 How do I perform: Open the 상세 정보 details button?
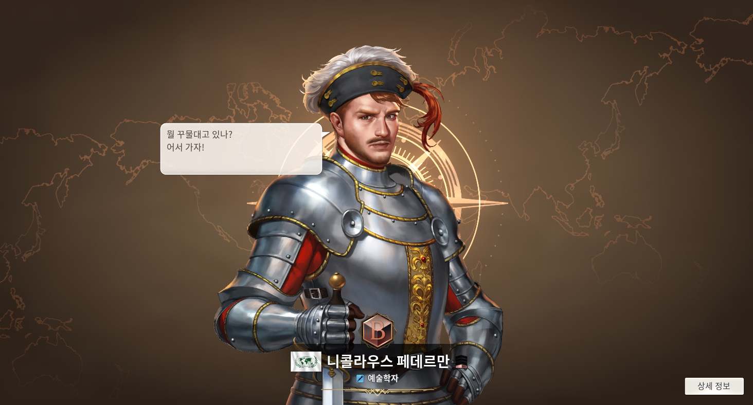pyautogui.click(x=714, y=386)
